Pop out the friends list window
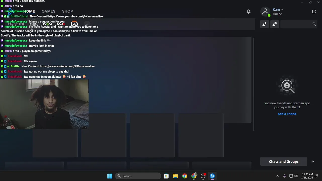 314,12
